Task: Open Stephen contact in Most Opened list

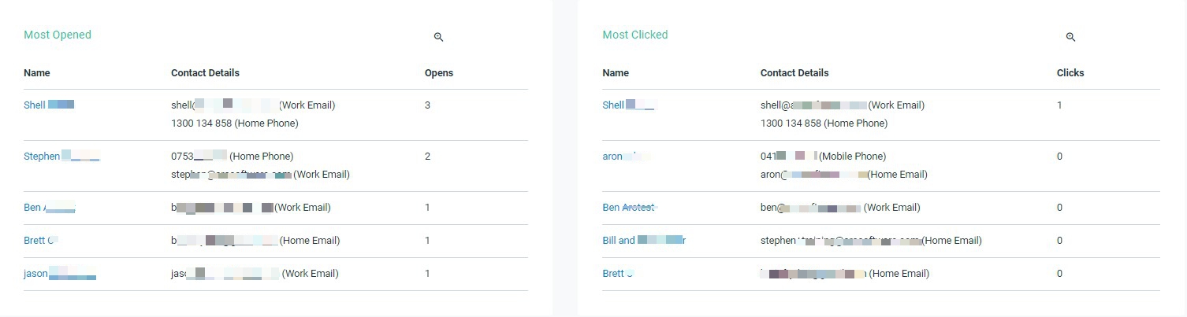Action: 61,156
